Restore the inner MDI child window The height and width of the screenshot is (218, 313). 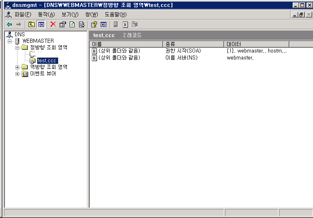[301, 15]
